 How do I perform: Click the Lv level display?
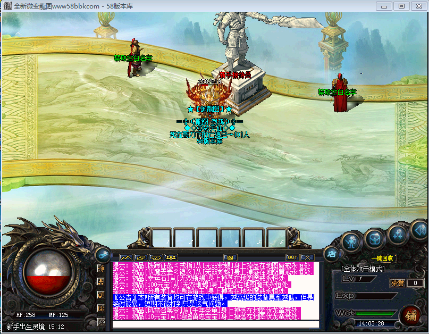359,279
